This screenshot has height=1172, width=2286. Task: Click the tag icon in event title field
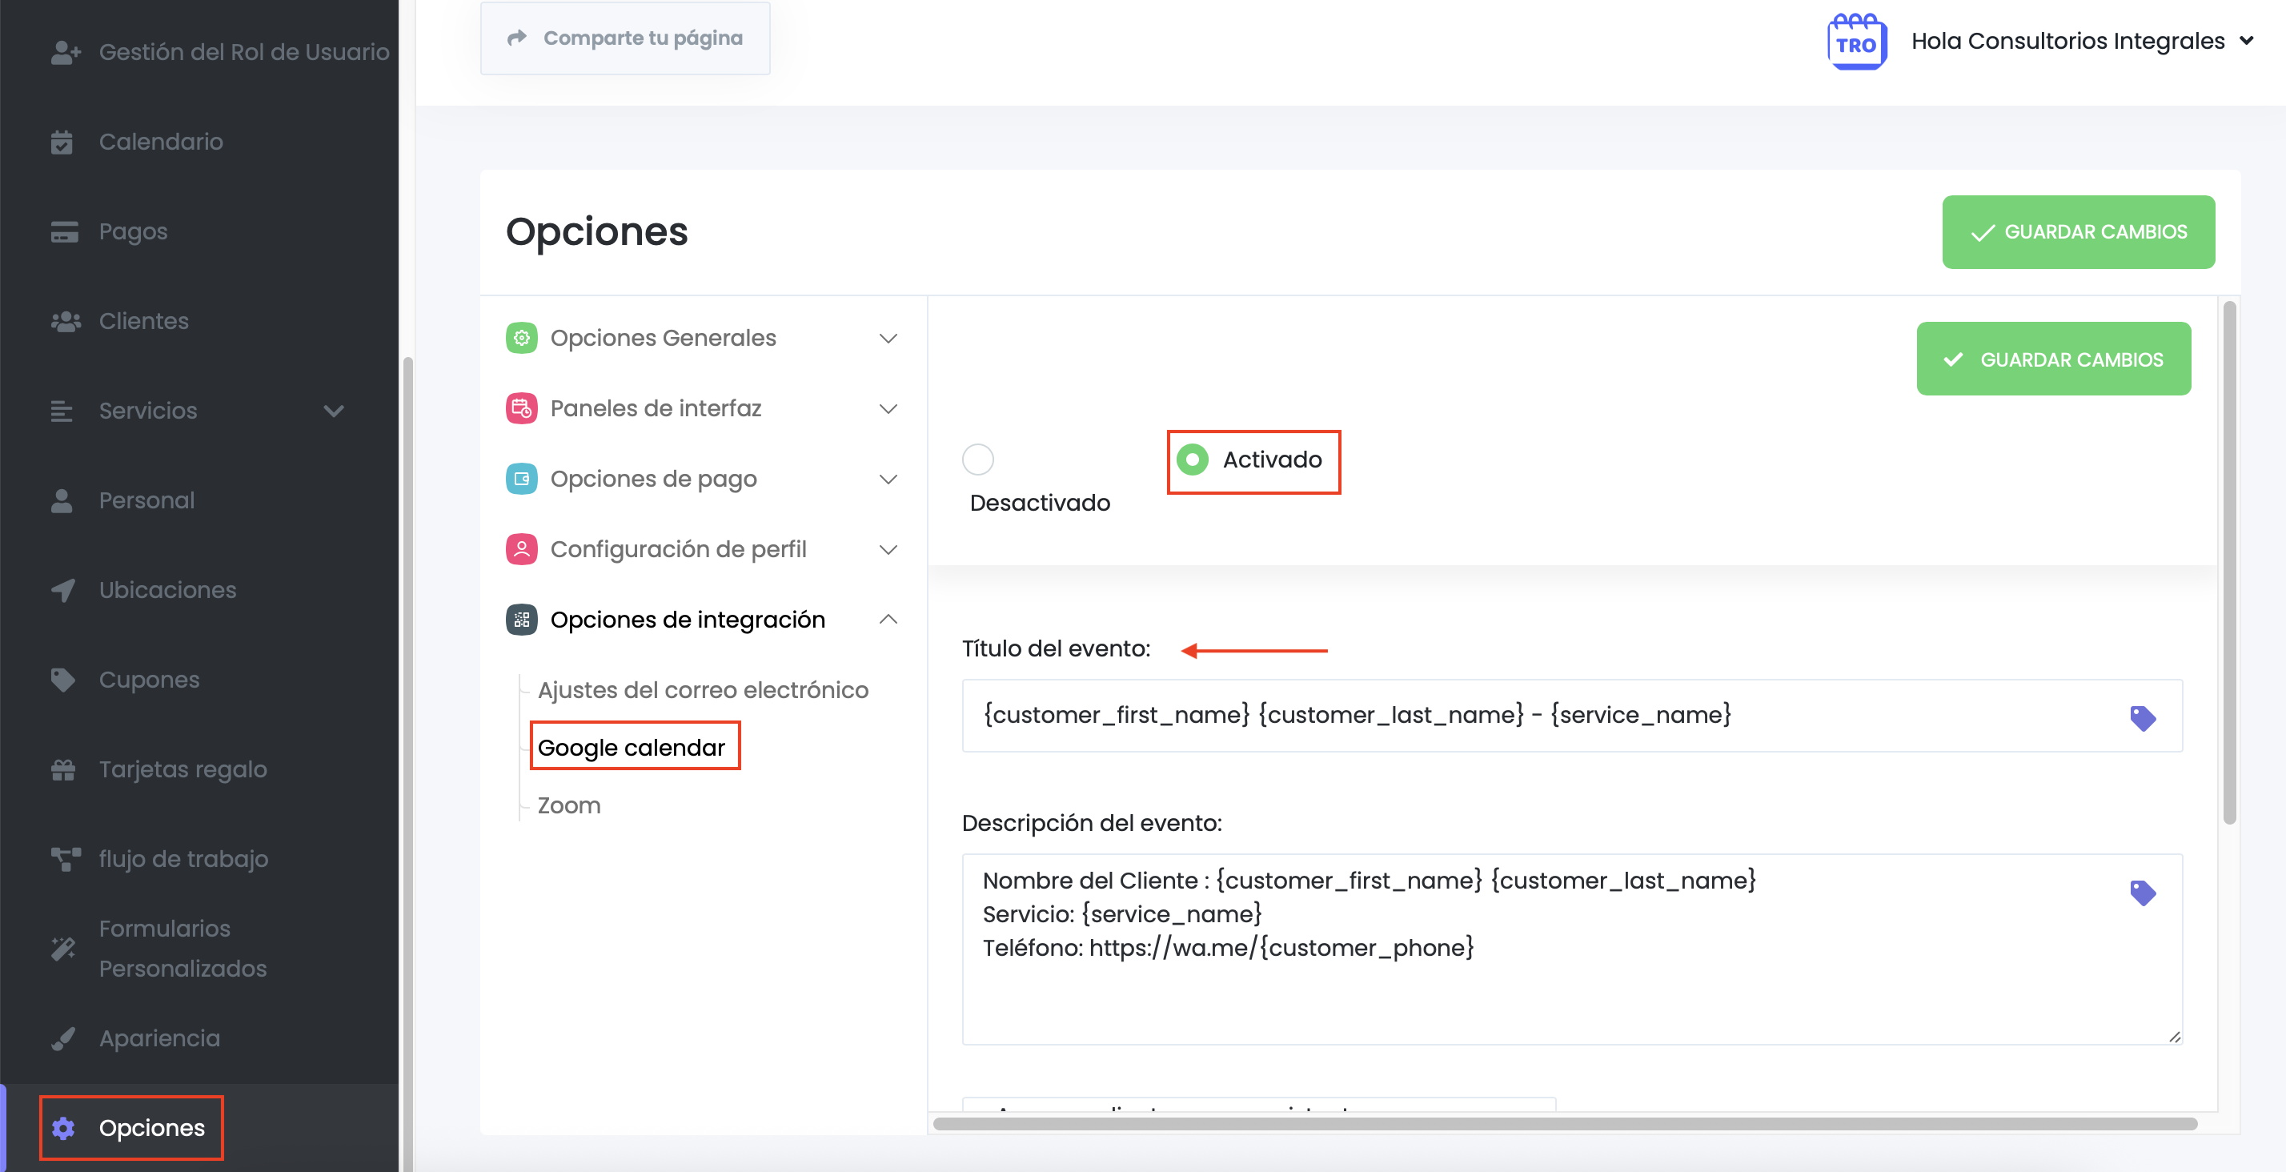[x=2142, y=717]
